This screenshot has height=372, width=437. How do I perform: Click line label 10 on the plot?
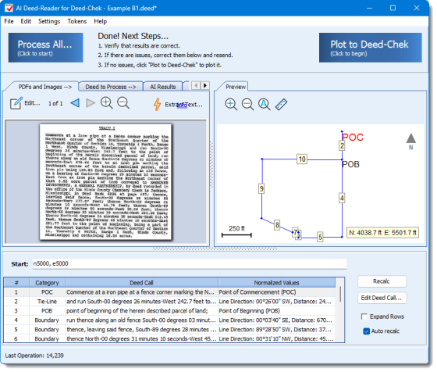click(302, 159)
